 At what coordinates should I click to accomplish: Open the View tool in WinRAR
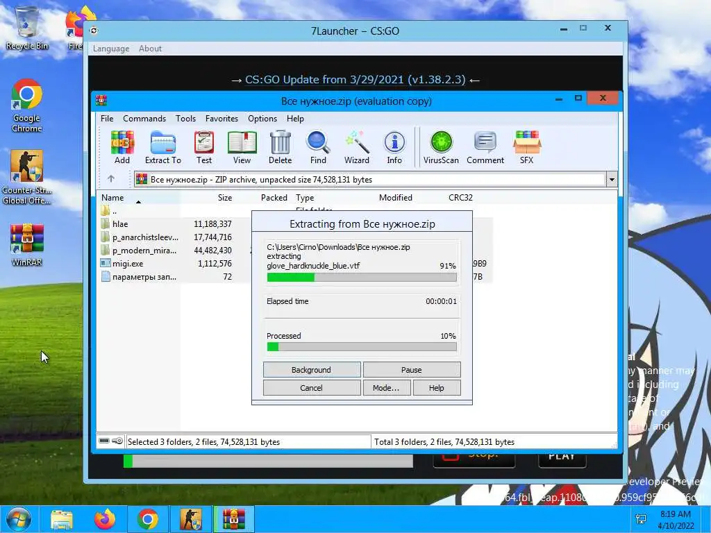(242, 147)
